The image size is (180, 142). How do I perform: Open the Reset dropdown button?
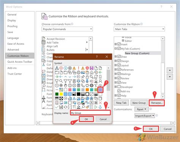click(141, 109)
